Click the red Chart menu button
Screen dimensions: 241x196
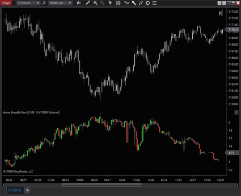(6, 3)
